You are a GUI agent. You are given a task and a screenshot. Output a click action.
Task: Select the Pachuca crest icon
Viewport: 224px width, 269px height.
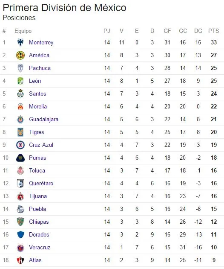[x=20, y=68]
